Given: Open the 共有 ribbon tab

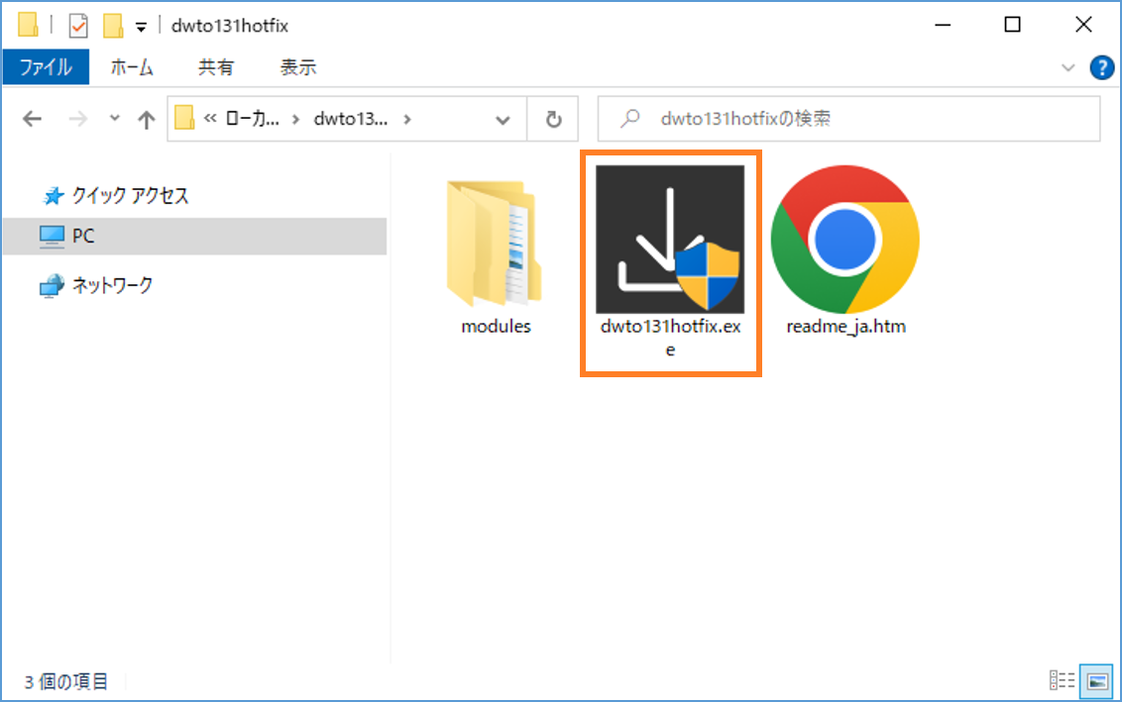Looking at the screenshot, I should coord(215,67).
